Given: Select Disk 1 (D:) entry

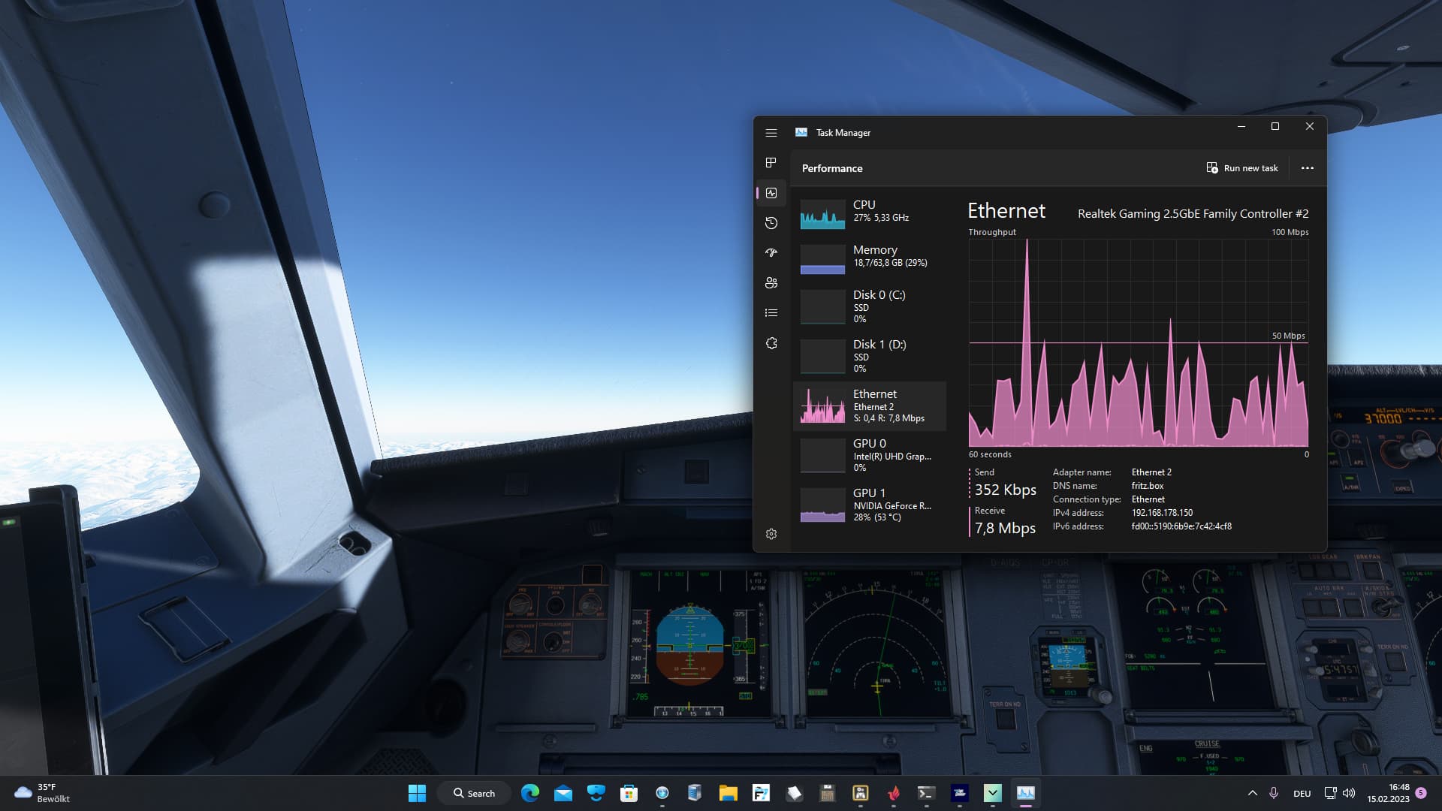Looking at the screenshot, I should 870,355.
